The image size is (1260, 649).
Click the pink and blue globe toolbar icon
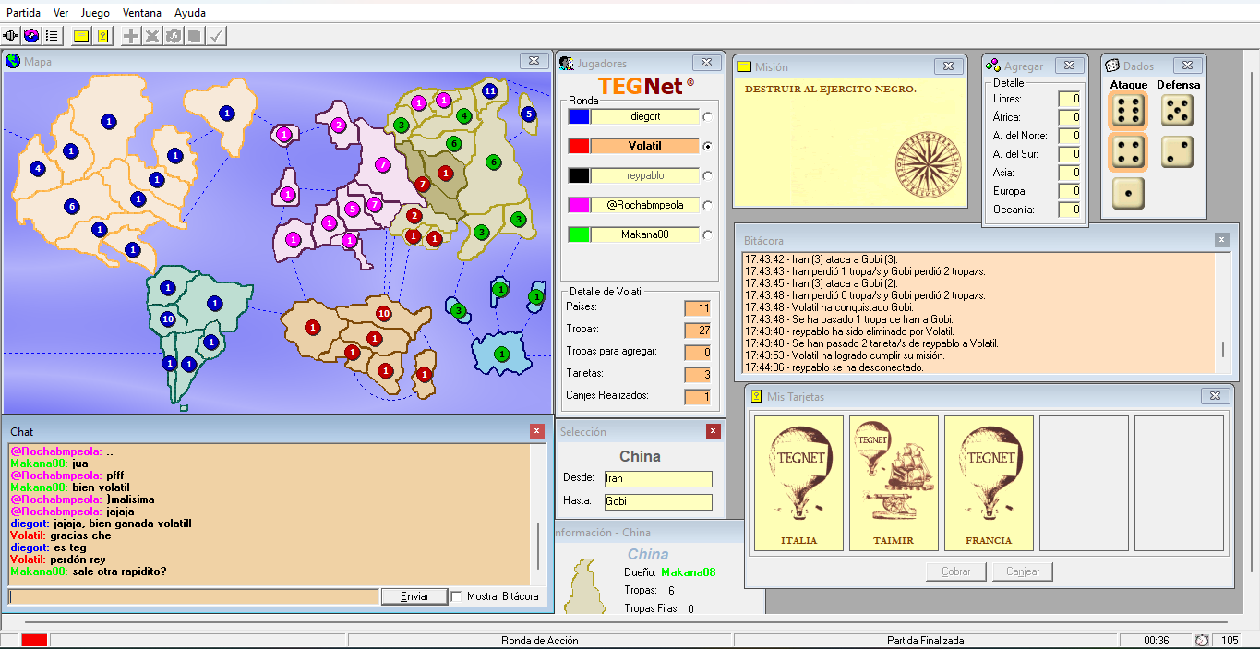coord(31,36)
